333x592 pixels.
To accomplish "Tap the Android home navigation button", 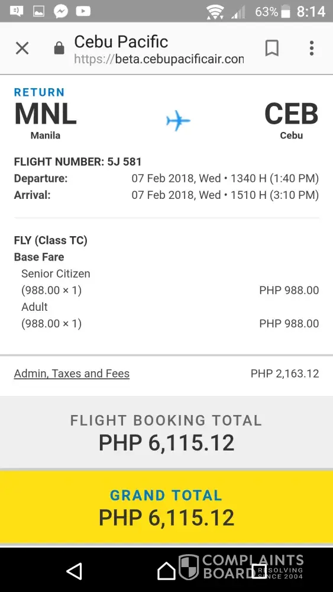I will (166, 571).
